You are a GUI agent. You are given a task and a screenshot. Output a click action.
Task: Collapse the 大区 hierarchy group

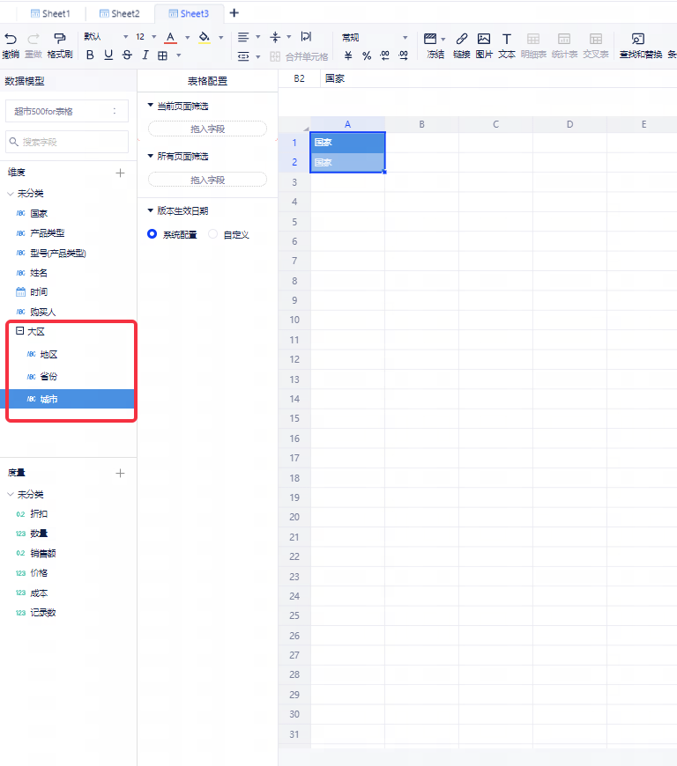19,332
